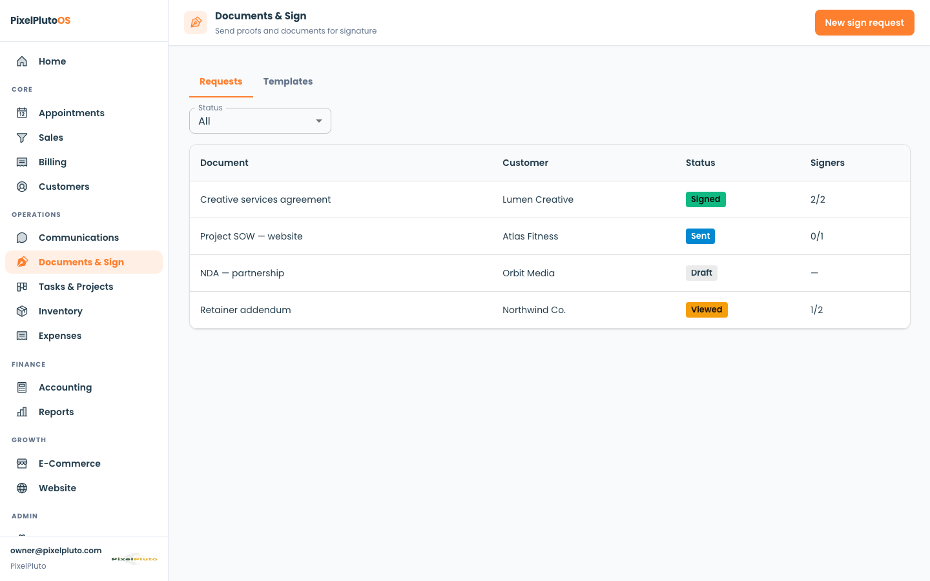Open Expenses label in sidebar

[60, 336]
